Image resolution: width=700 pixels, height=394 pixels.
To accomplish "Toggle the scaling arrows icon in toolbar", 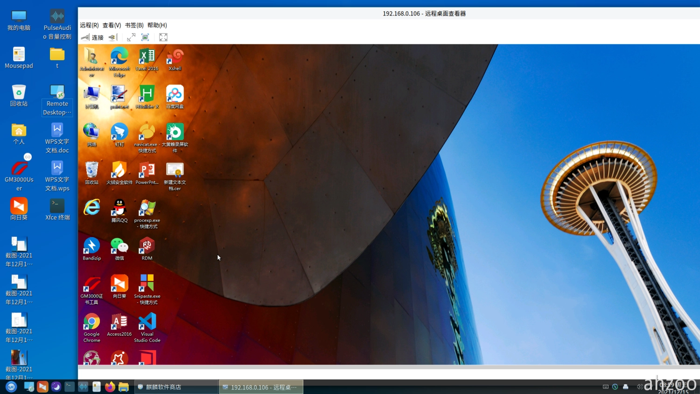I will point(131,37).
